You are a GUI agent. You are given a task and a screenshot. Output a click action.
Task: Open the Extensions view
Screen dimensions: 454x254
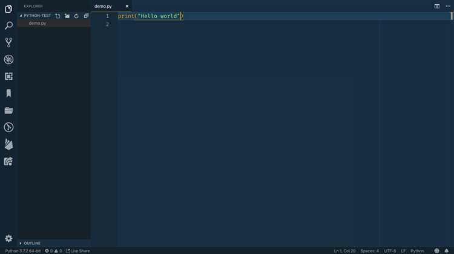click(8, 76)
